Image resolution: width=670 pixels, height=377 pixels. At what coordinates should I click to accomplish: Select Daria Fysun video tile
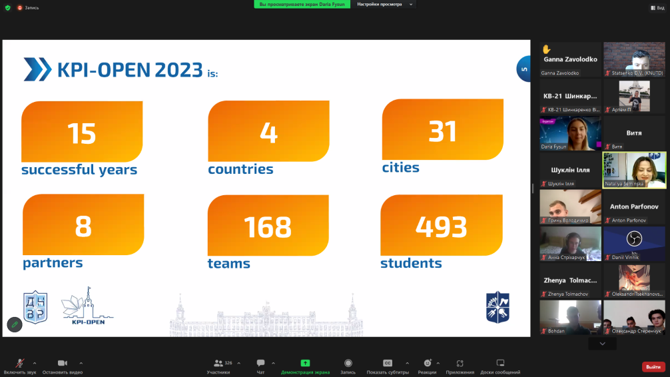click(570, 133)
